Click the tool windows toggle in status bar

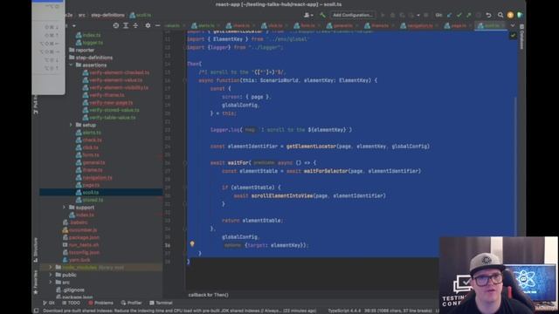click(36, 311)
